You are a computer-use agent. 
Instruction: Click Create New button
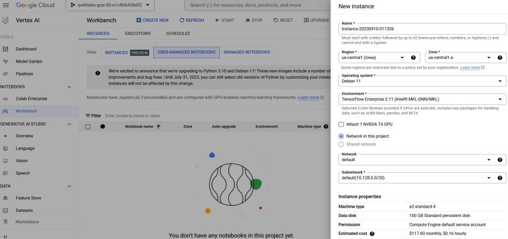pos(152,20)
